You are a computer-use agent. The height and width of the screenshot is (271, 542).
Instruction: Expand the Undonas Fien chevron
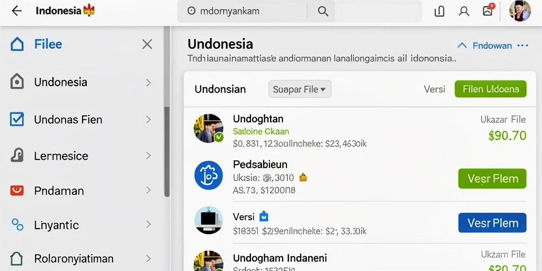[x=148, y=120]
